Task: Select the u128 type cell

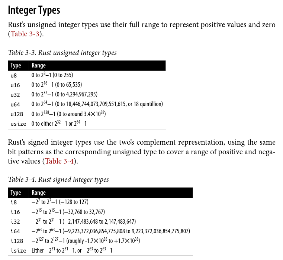Action: pyautogui.click(x=17, y=114)
